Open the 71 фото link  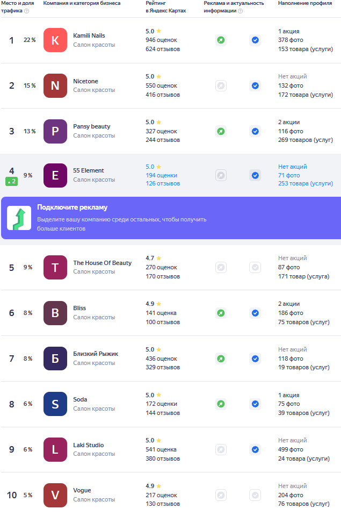tap(289, 175)
